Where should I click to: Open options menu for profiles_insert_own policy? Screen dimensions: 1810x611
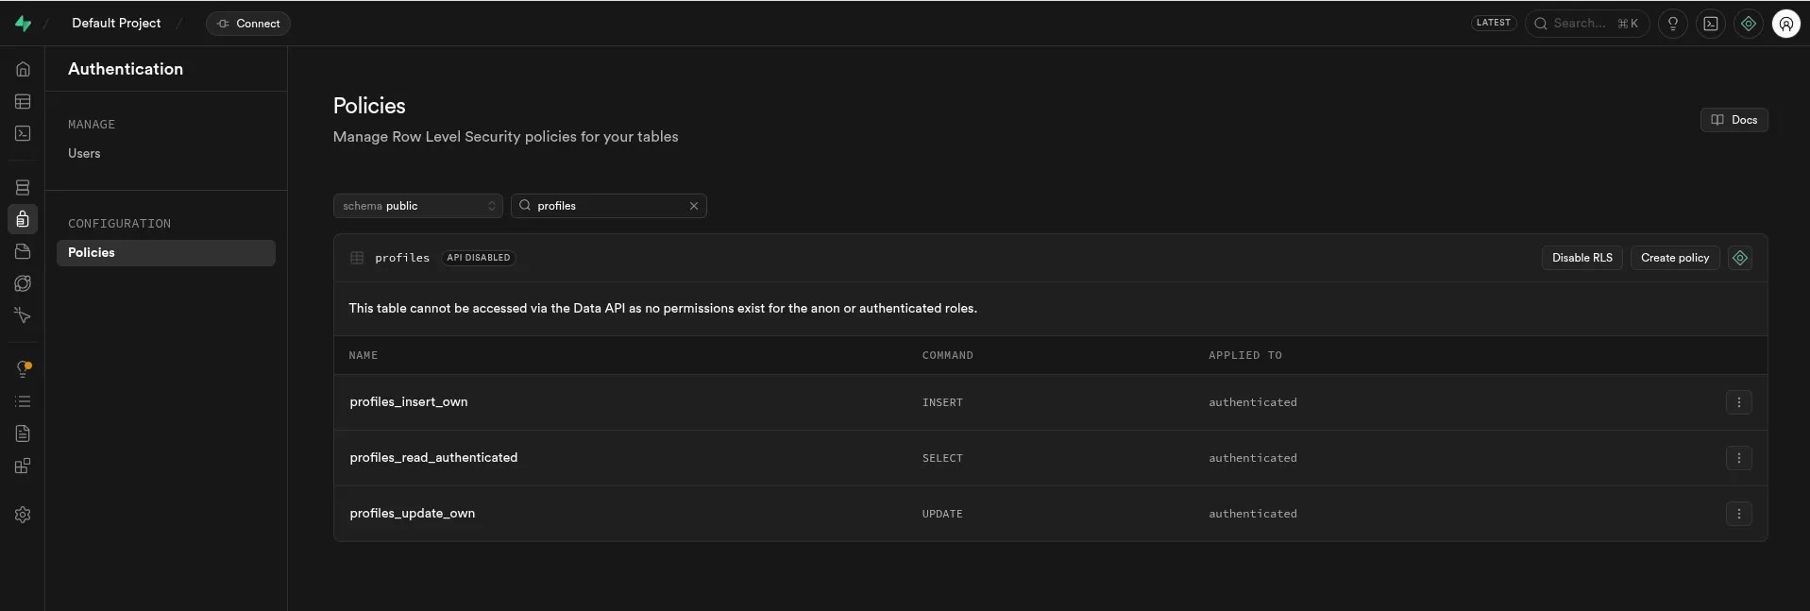[x=1738, y=402]
